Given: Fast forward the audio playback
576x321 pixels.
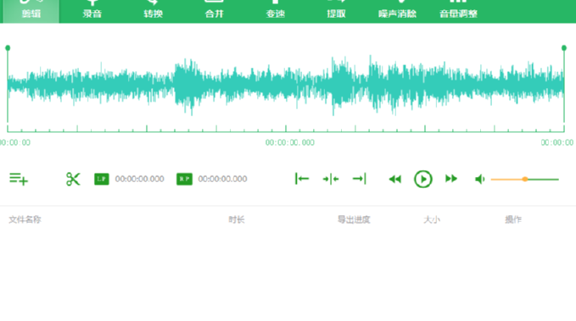Looking at the screenshot, I should [x=451, y=179].
